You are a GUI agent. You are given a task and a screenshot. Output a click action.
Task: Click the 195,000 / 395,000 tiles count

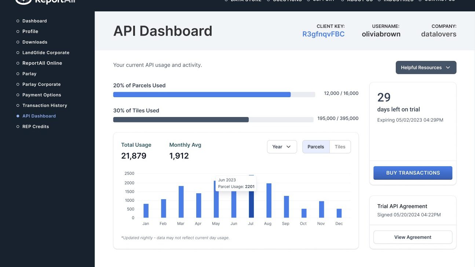click(338, 118)
